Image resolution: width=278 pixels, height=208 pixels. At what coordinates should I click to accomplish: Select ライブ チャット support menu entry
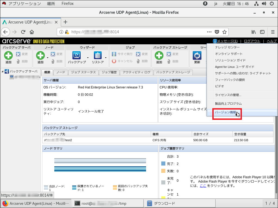pos(243,73)
